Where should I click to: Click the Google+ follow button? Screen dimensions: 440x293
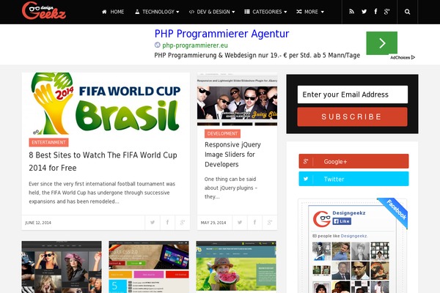coord(353,161)
